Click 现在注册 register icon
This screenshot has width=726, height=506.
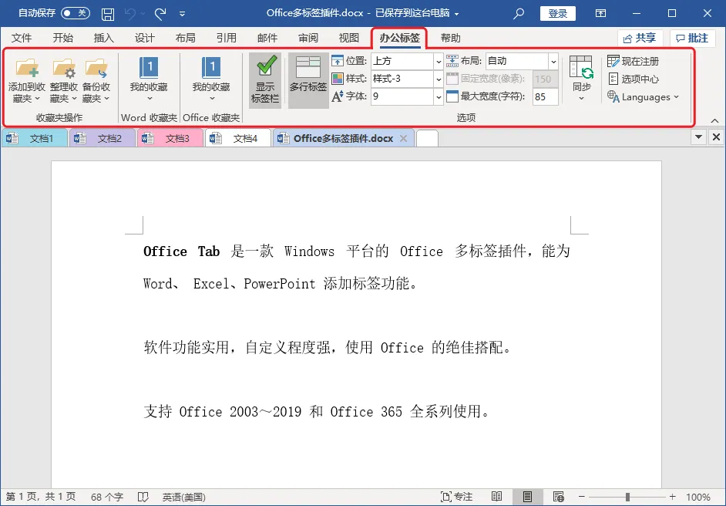coord(633,61)
